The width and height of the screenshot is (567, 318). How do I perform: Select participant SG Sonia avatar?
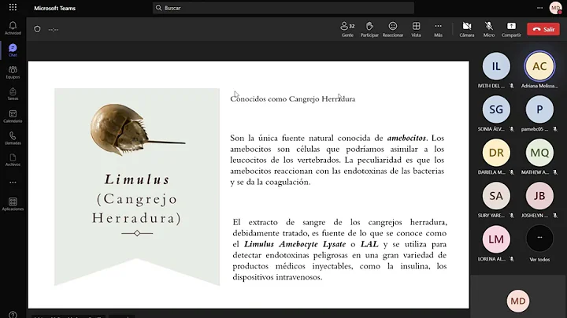(496, 109)
